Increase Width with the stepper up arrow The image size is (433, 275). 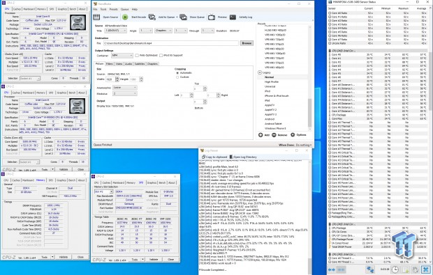click(117, 78)
